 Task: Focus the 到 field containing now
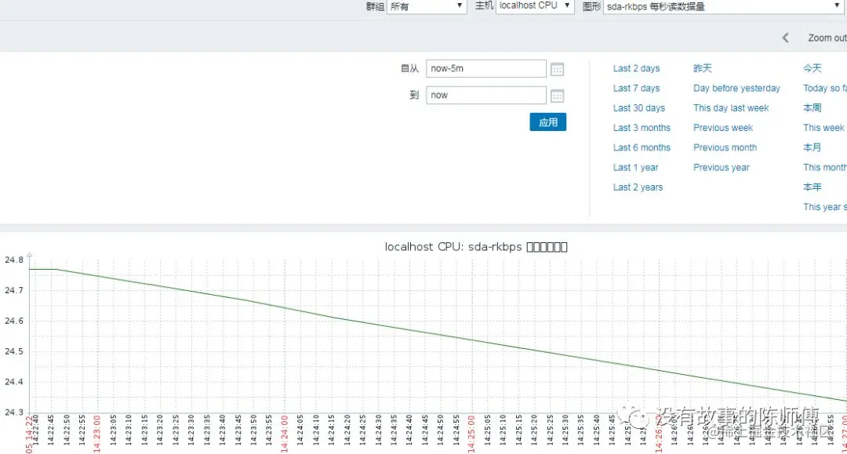(486, 95)
